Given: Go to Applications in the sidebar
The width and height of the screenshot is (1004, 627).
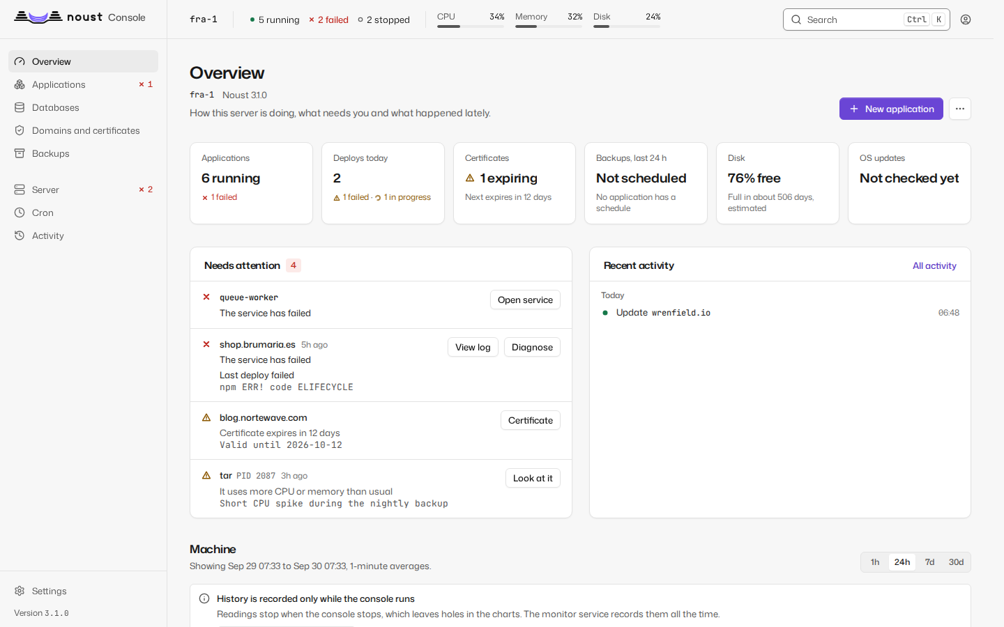Looking at the screenshot, I should coord(83,84).
